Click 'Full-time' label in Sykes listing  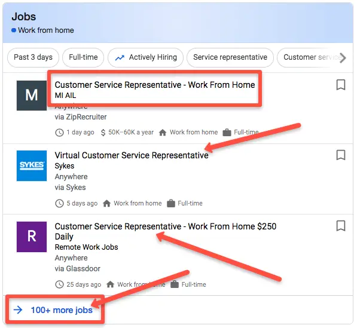190,203
